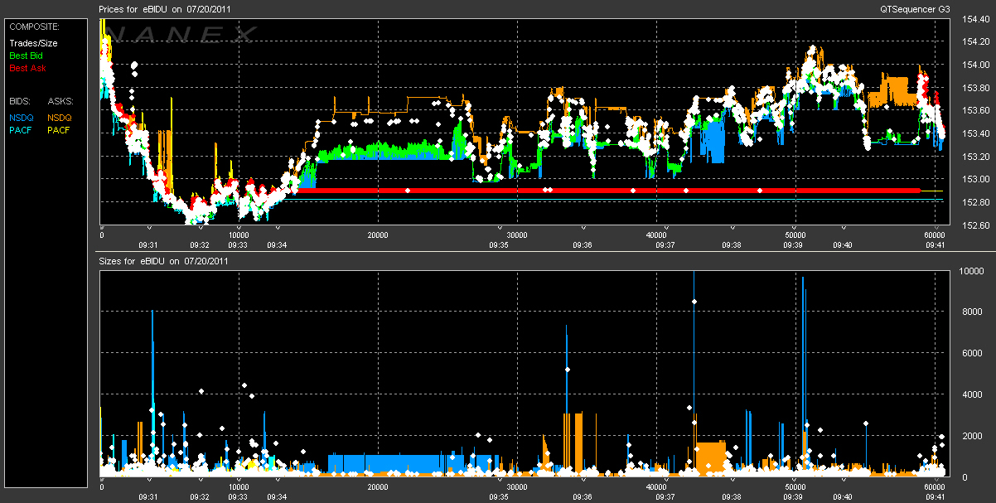
Task: Click the 09:35 time marker under Prices chart
Action: click(x=500, y=244)
